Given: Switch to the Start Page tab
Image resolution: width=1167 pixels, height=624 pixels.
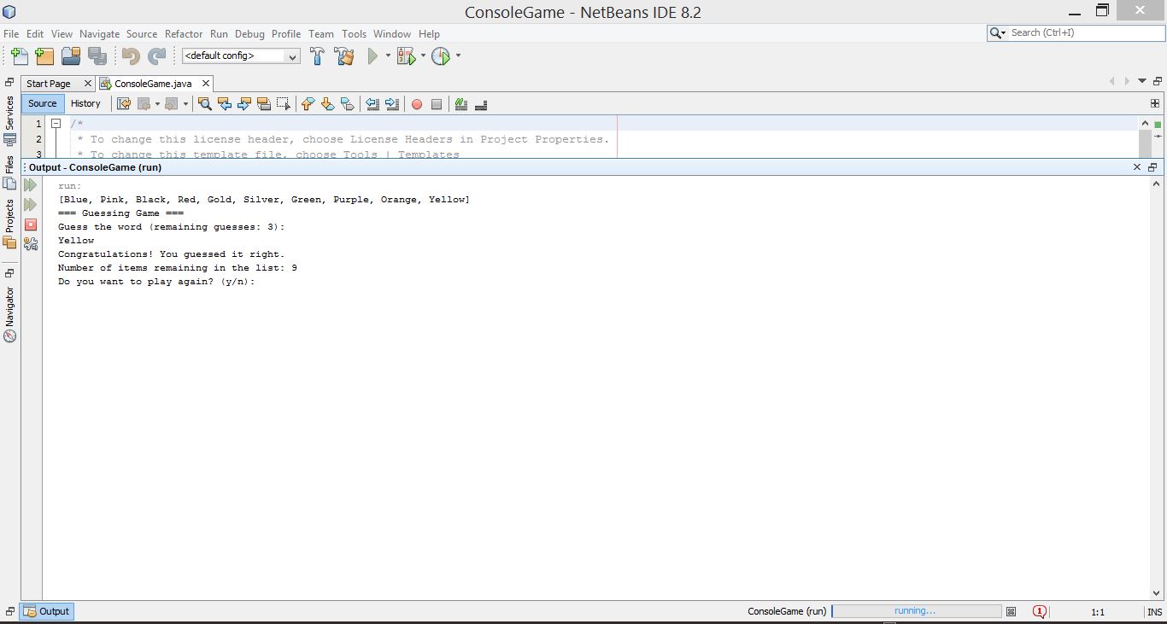Looking at the screenshot, I should point(49,84).
